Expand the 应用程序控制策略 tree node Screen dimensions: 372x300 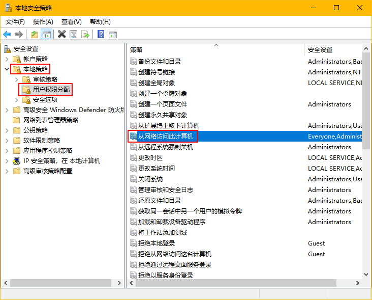(x=7, y=151)
